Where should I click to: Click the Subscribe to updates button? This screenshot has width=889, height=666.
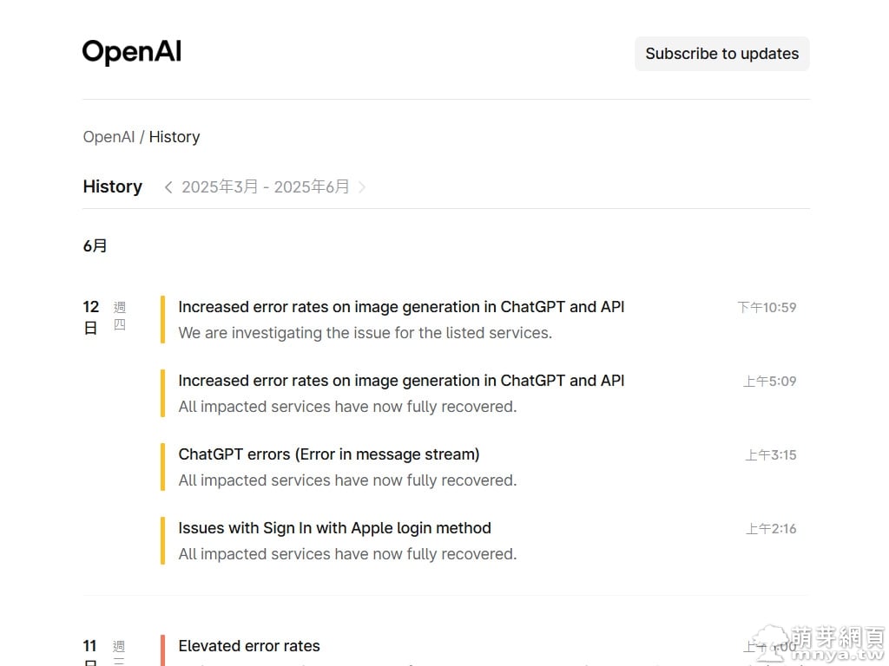click(721, 54)
